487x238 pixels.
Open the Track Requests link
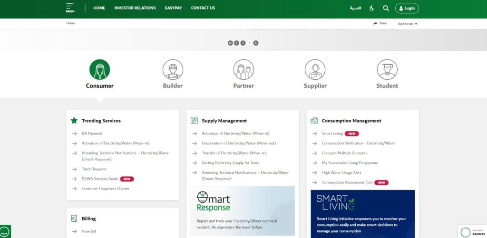[94, 169]
